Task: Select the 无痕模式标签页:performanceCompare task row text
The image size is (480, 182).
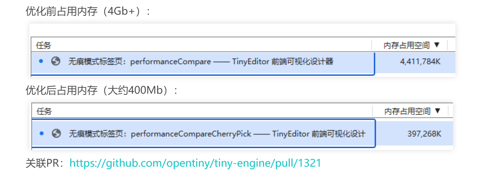Action: (x=140, y=62)
